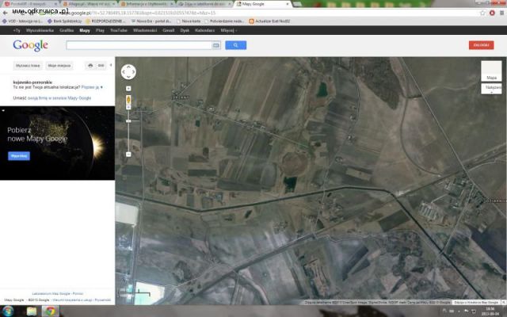Image resolution: width=507 pixels, height=317 pixels.
Task: Click the Pomoc link in the footer
Action: (78, 293)
